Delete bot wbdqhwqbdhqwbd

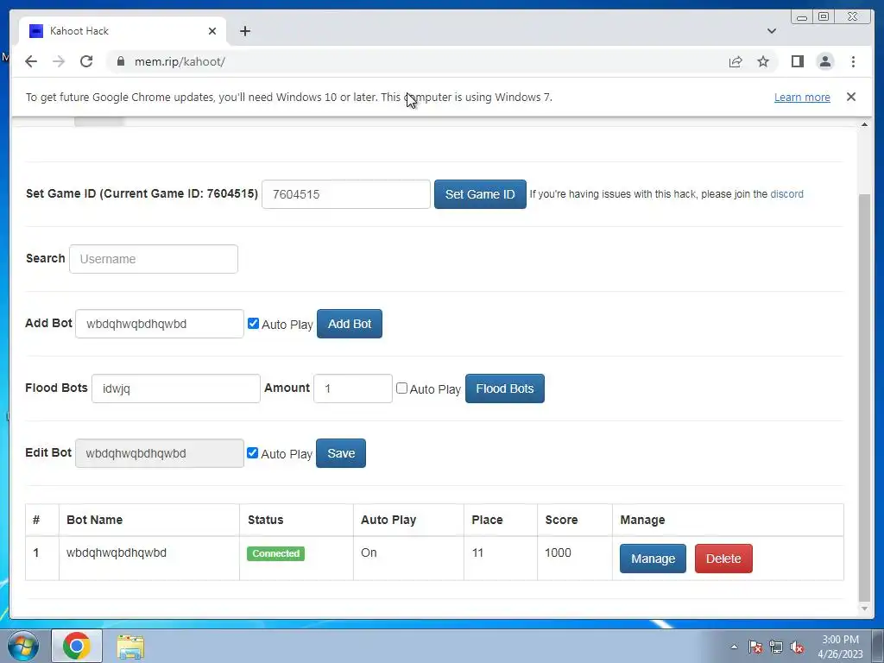tap(723, 559)
